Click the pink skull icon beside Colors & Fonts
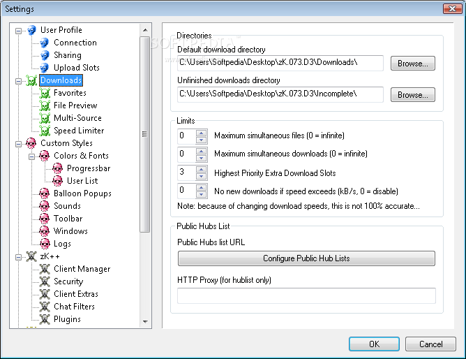The width and height of the screenshot is (466, 359). coord(45,156)
